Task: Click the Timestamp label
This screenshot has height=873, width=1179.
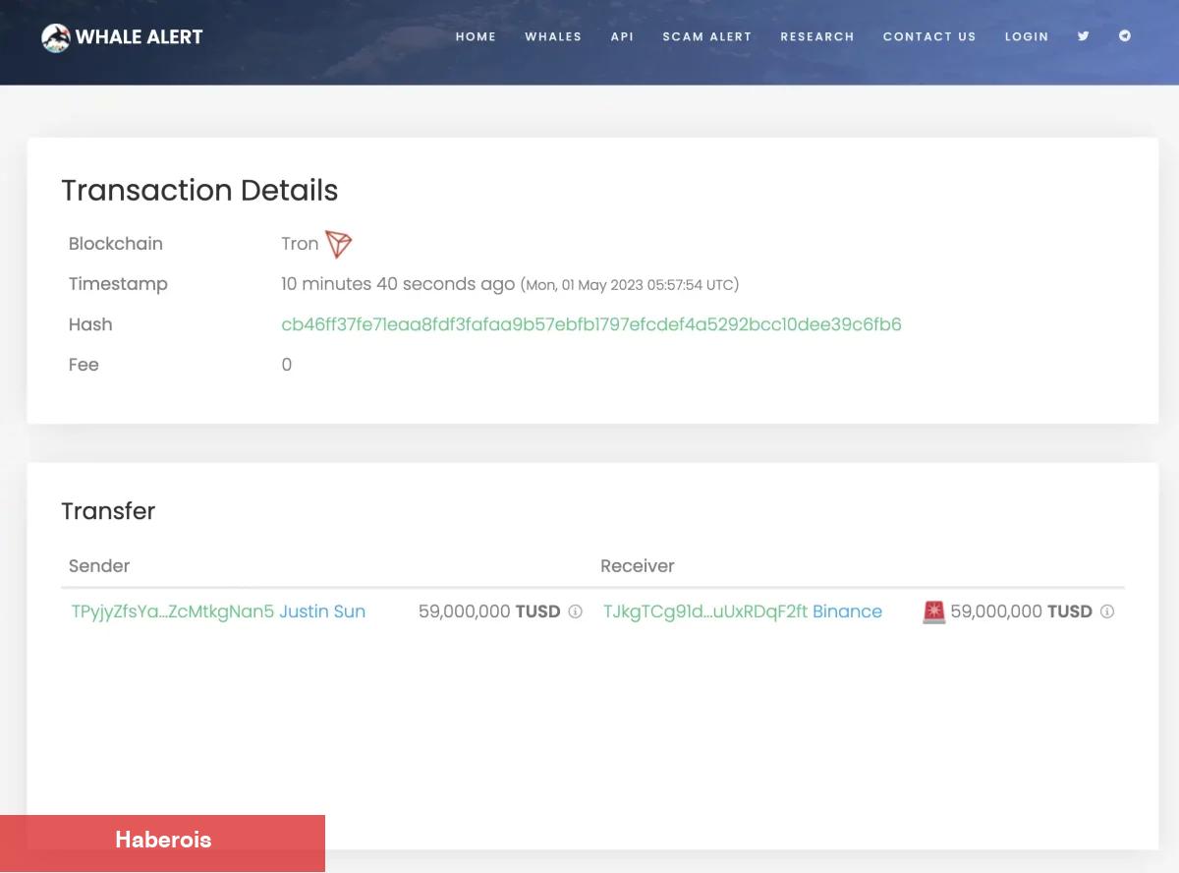Action: [118, 284]
